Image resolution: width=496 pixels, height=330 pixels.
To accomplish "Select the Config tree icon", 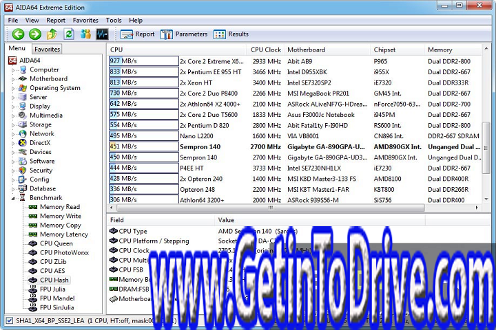I will point(23,179).
